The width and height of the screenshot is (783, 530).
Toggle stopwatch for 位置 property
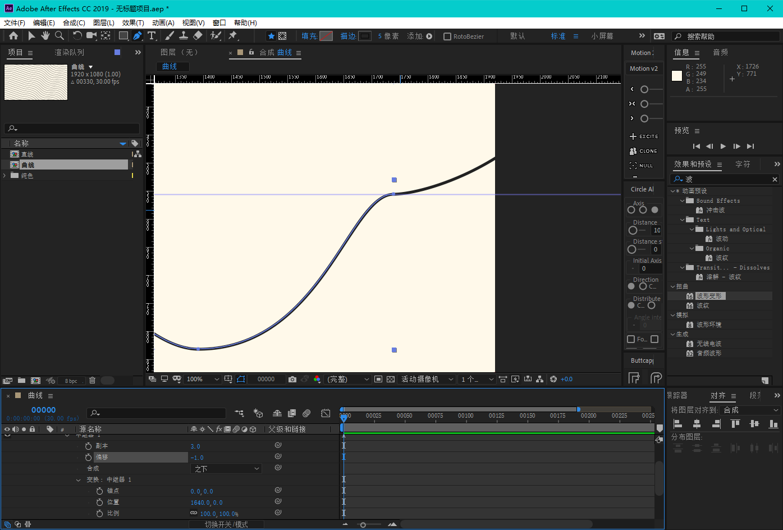[x=99, y=502]
